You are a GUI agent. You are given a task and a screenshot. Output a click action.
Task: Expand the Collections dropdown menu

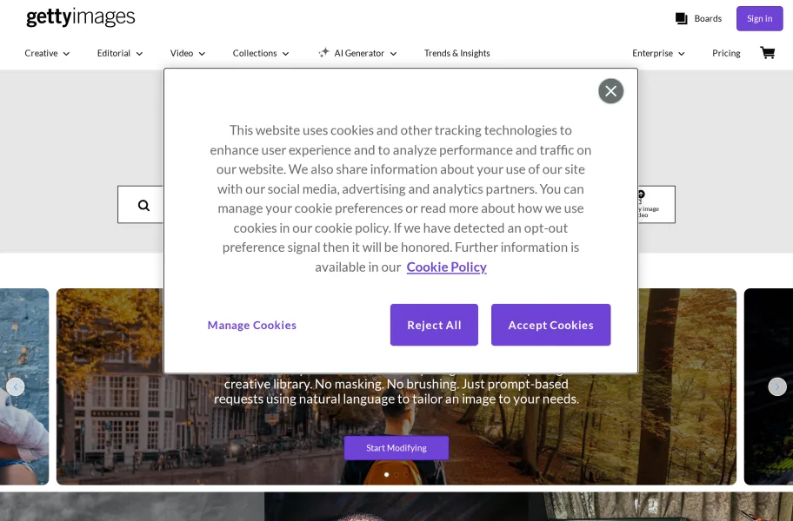[x=261, y=53]
